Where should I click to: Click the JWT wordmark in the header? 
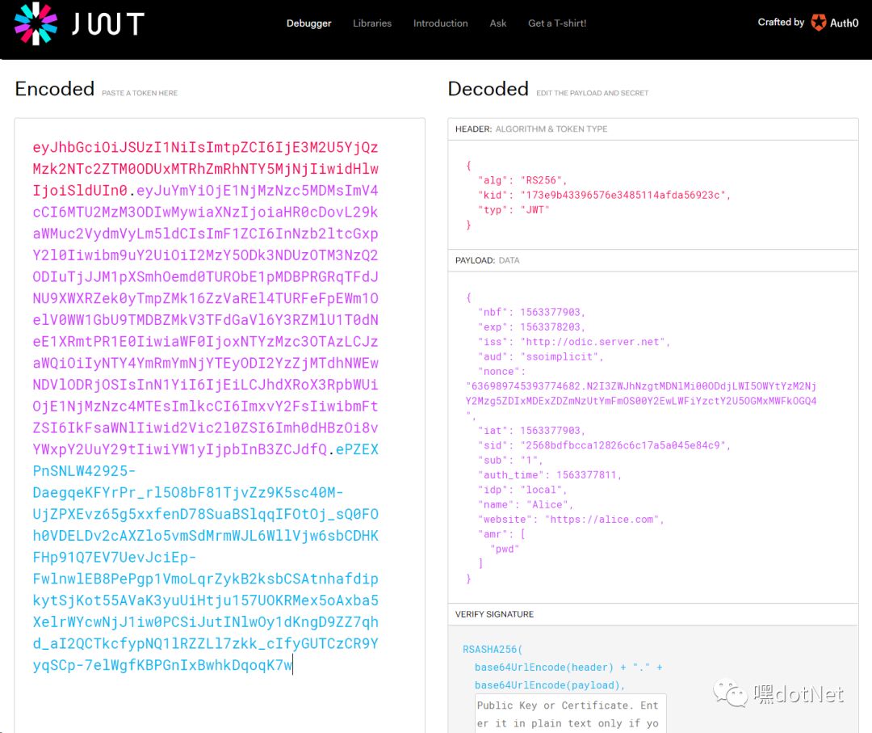pyautogui.click(x=108, y=24)
